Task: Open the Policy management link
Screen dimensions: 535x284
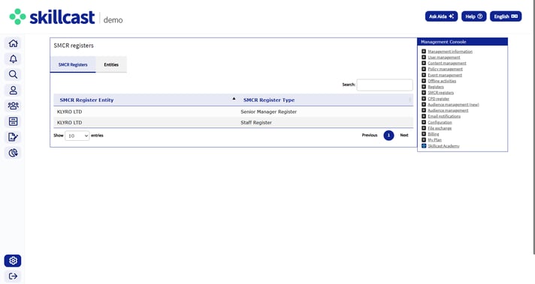Action: pyautogui.click(x=446, y=69)
